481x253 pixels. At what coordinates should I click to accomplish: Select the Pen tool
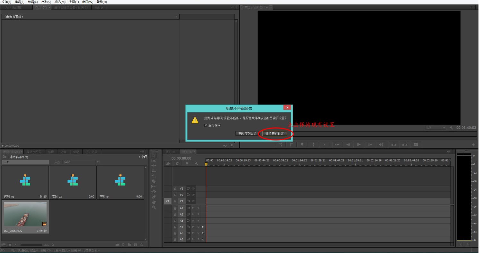(x=154, y=197)
